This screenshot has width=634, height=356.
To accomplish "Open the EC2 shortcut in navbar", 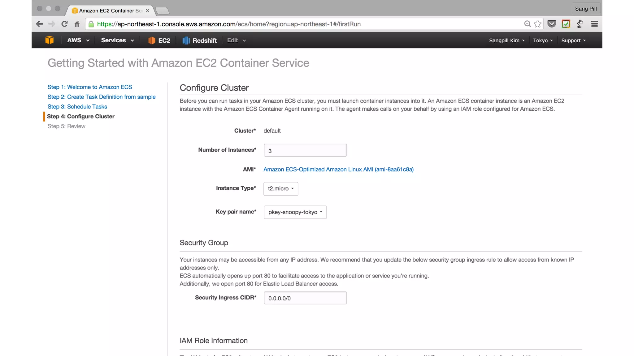I will [159, 40].
